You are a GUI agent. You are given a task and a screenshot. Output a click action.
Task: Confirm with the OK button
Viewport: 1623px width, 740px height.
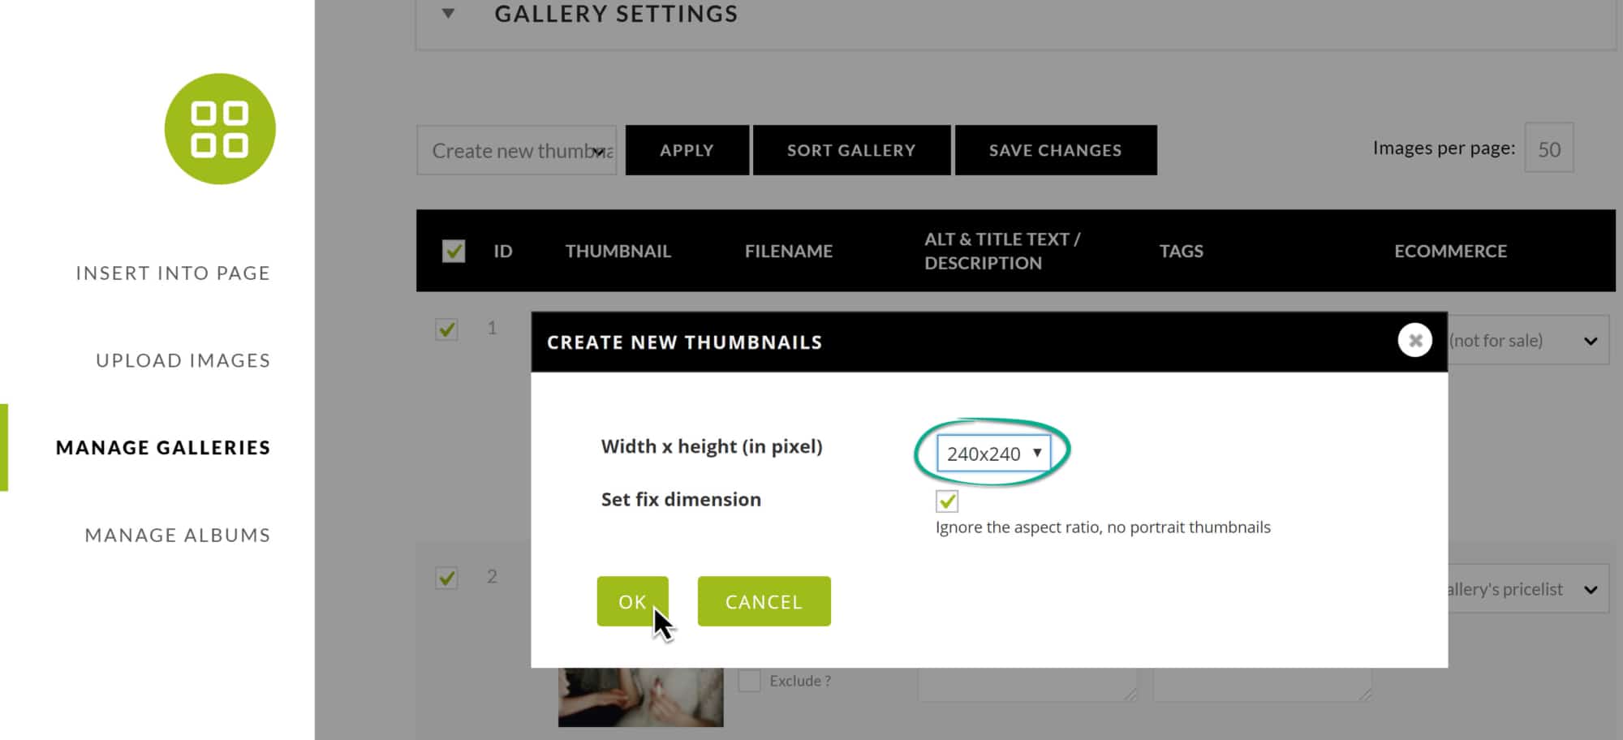pos(632,601)
